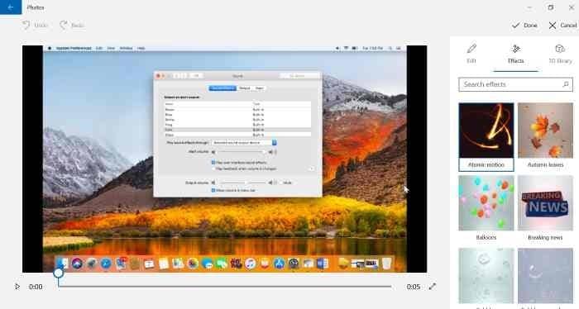Choose the Atomic motion effect

click(x=486, y=137)
